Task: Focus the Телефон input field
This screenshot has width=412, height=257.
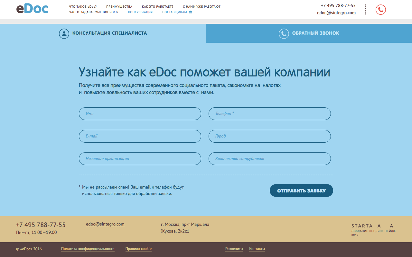Action: click(270, 114)
